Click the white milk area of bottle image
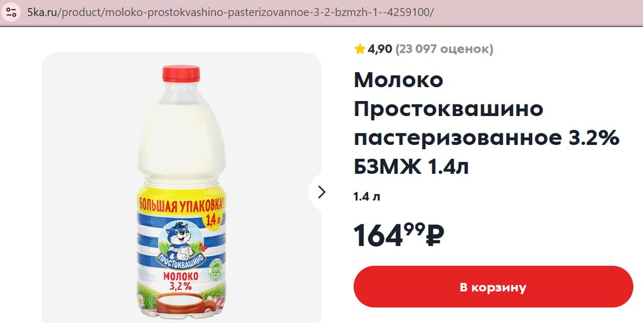 pyautogui.click(x=181, y=139)
